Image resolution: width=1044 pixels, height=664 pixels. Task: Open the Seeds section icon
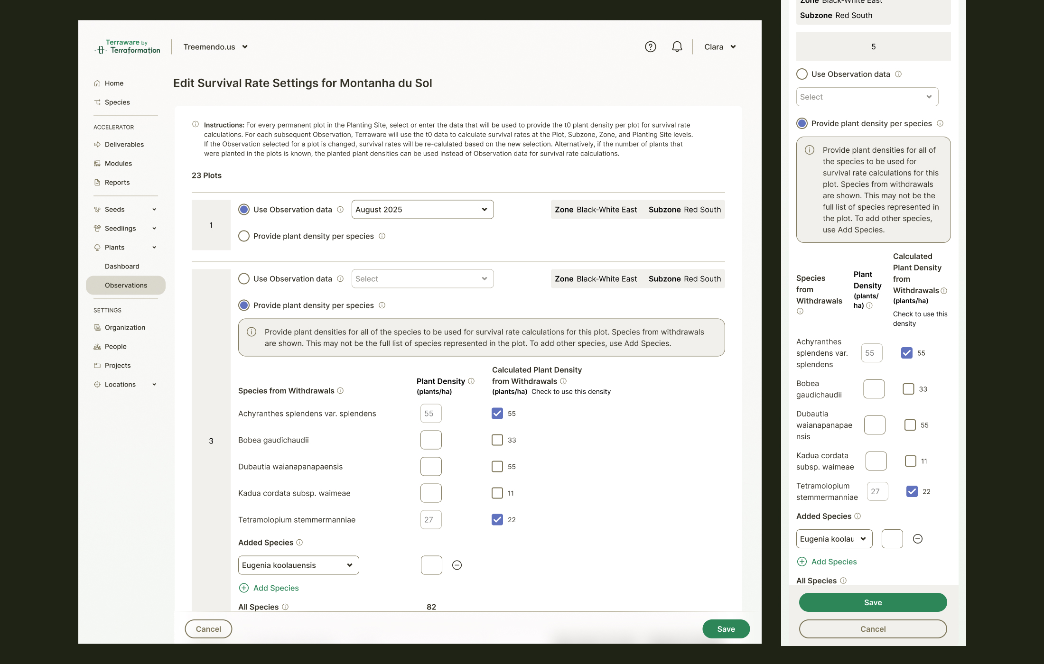coord(98,209)
